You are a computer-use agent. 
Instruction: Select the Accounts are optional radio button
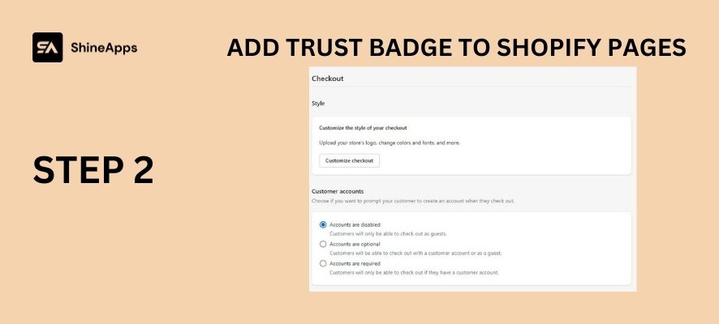click(x=323, y=244)
